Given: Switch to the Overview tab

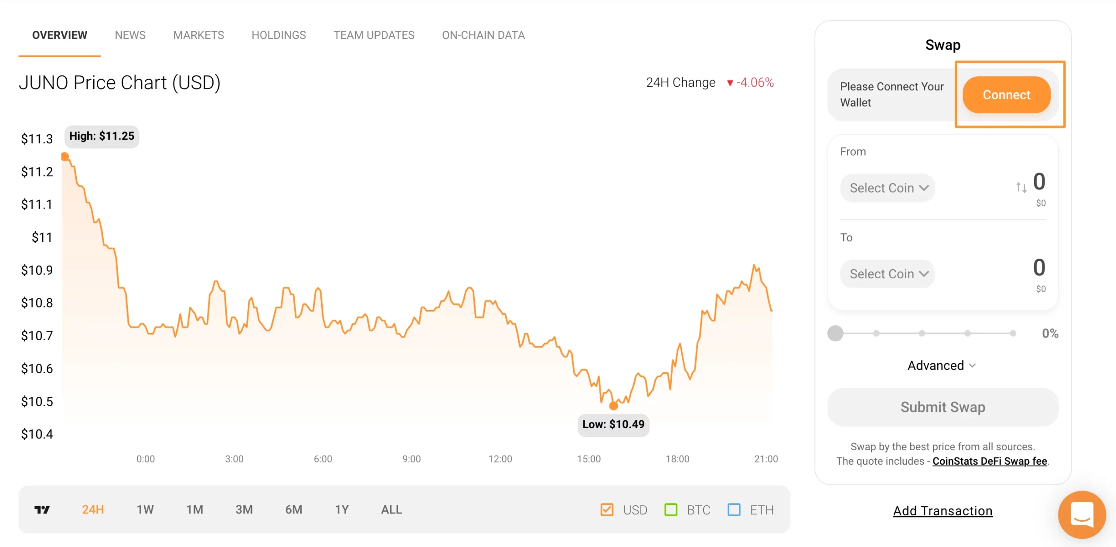Looking at the screenshot, I should [x=60, y=35].
